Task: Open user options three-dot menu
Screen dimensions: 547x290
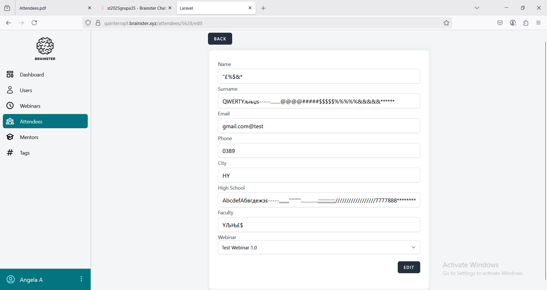Action: click(81, 279)
